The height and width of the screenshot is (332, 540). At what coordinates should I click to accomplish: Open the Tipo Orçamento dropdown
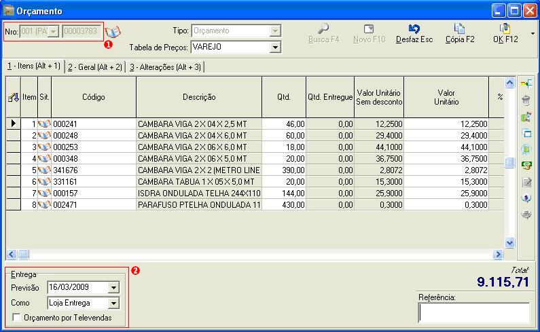[275, 31]
